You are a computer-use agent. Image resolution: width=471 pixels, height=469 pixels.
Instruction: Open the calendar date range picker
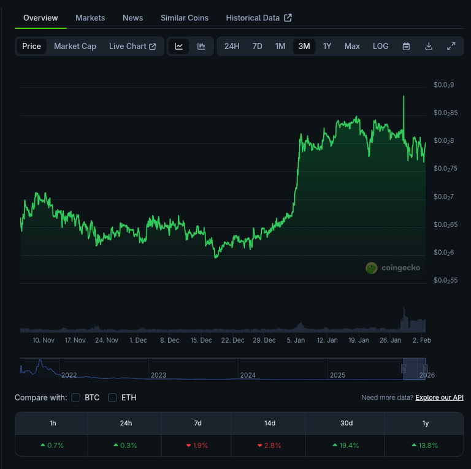click(x=406, y=47)
